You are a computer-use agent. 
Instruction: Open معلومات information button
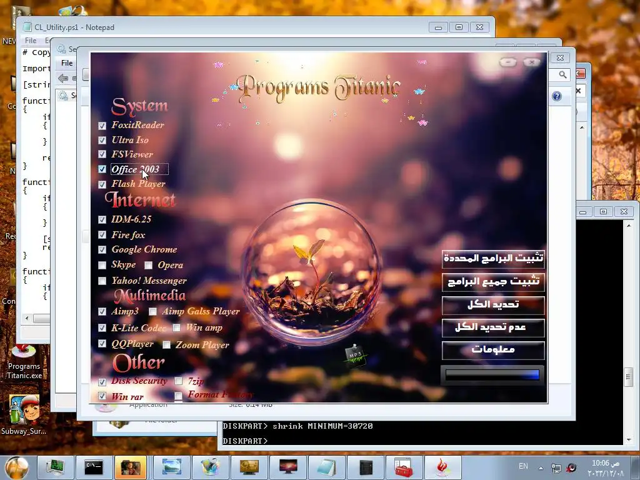pyautogui.click(x=493, y=350)
